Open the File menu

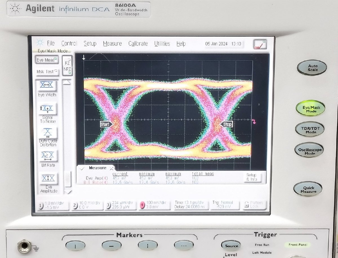point(51,43)
